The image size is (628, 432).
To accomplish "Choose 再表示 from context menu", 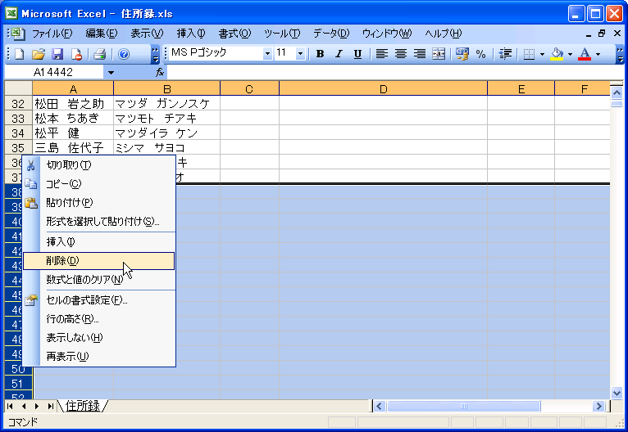I will [99, 356].
